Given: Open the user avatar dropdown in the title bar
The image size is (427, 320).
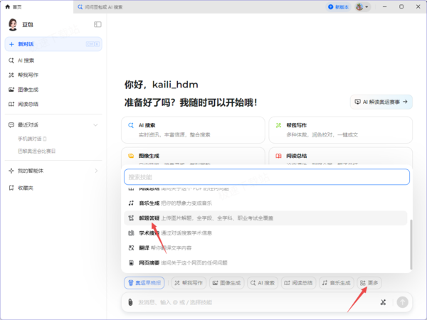Looking at the screenshot, I should (362, 7).
